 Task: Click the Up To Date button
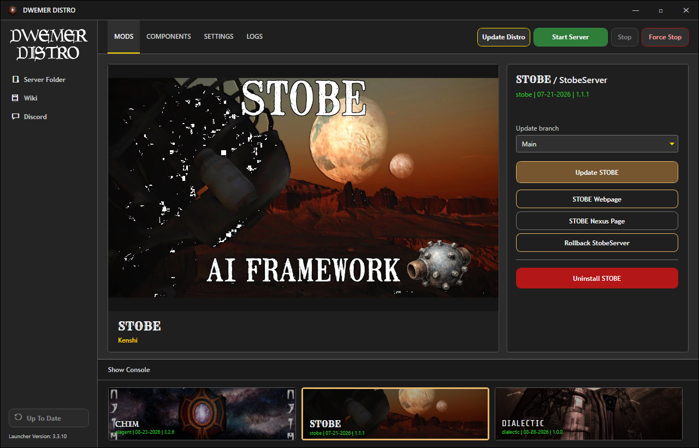point(49,418)
